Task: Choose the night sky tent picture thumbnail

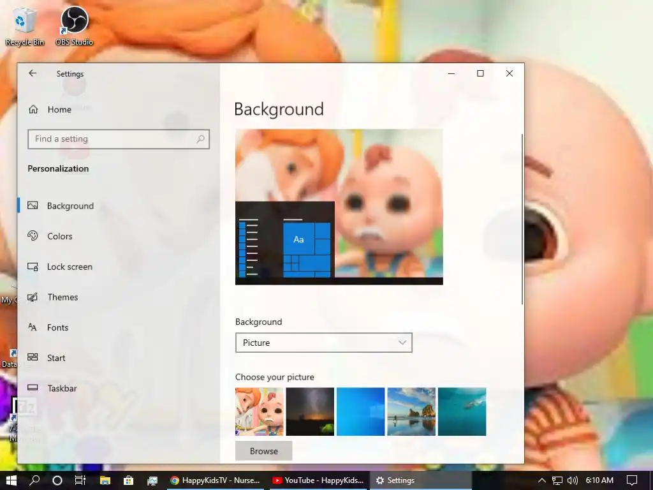Action: (310, 412)
